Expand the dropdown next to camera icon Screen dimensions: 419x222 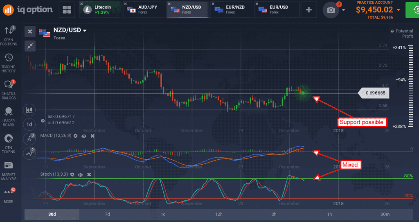click(343, 10)
